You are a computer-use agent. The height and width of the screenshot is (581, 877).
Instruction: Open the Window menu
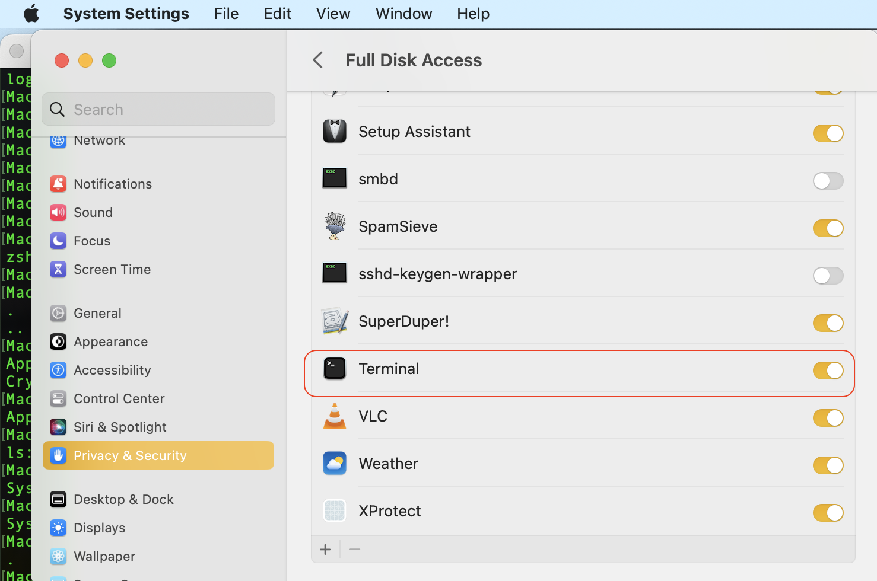coord(403,13)
